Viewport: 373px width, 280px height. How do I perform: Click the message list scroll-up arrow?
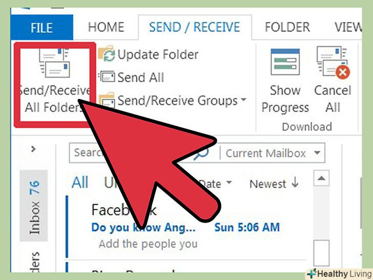[x=321, y=178]
